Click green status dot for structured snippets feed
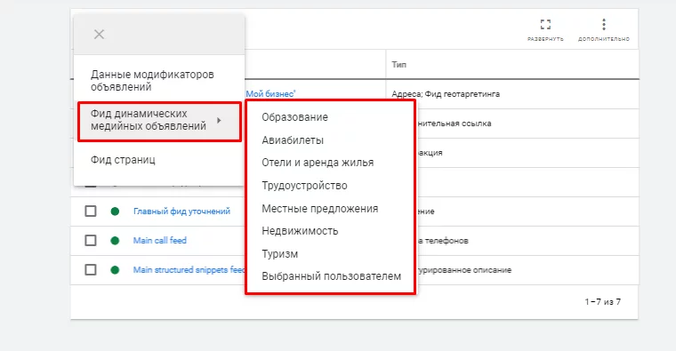 point(115,270)
